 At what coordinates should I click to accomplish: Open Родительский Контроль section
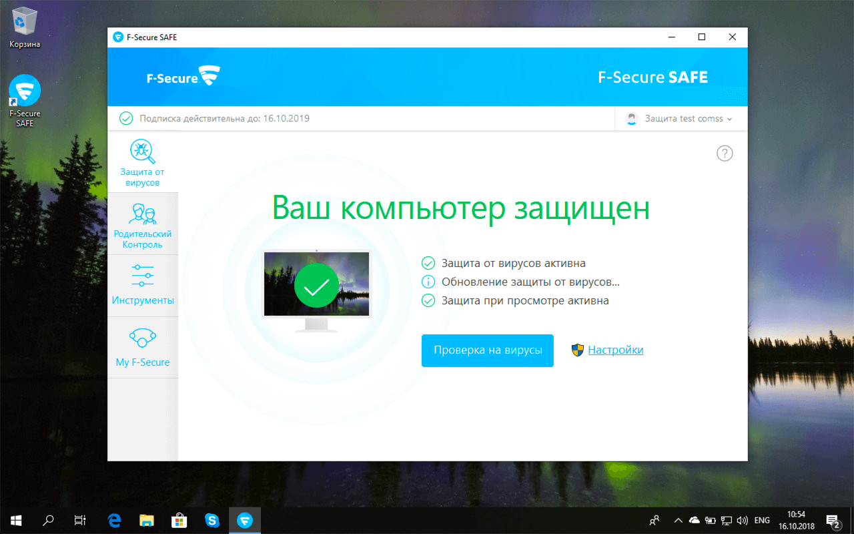(x=142, y=225)
